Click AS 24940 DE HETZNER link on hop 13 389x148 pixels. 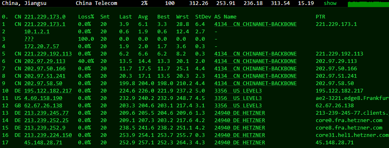pyautogui.click(x=240, y=113)
